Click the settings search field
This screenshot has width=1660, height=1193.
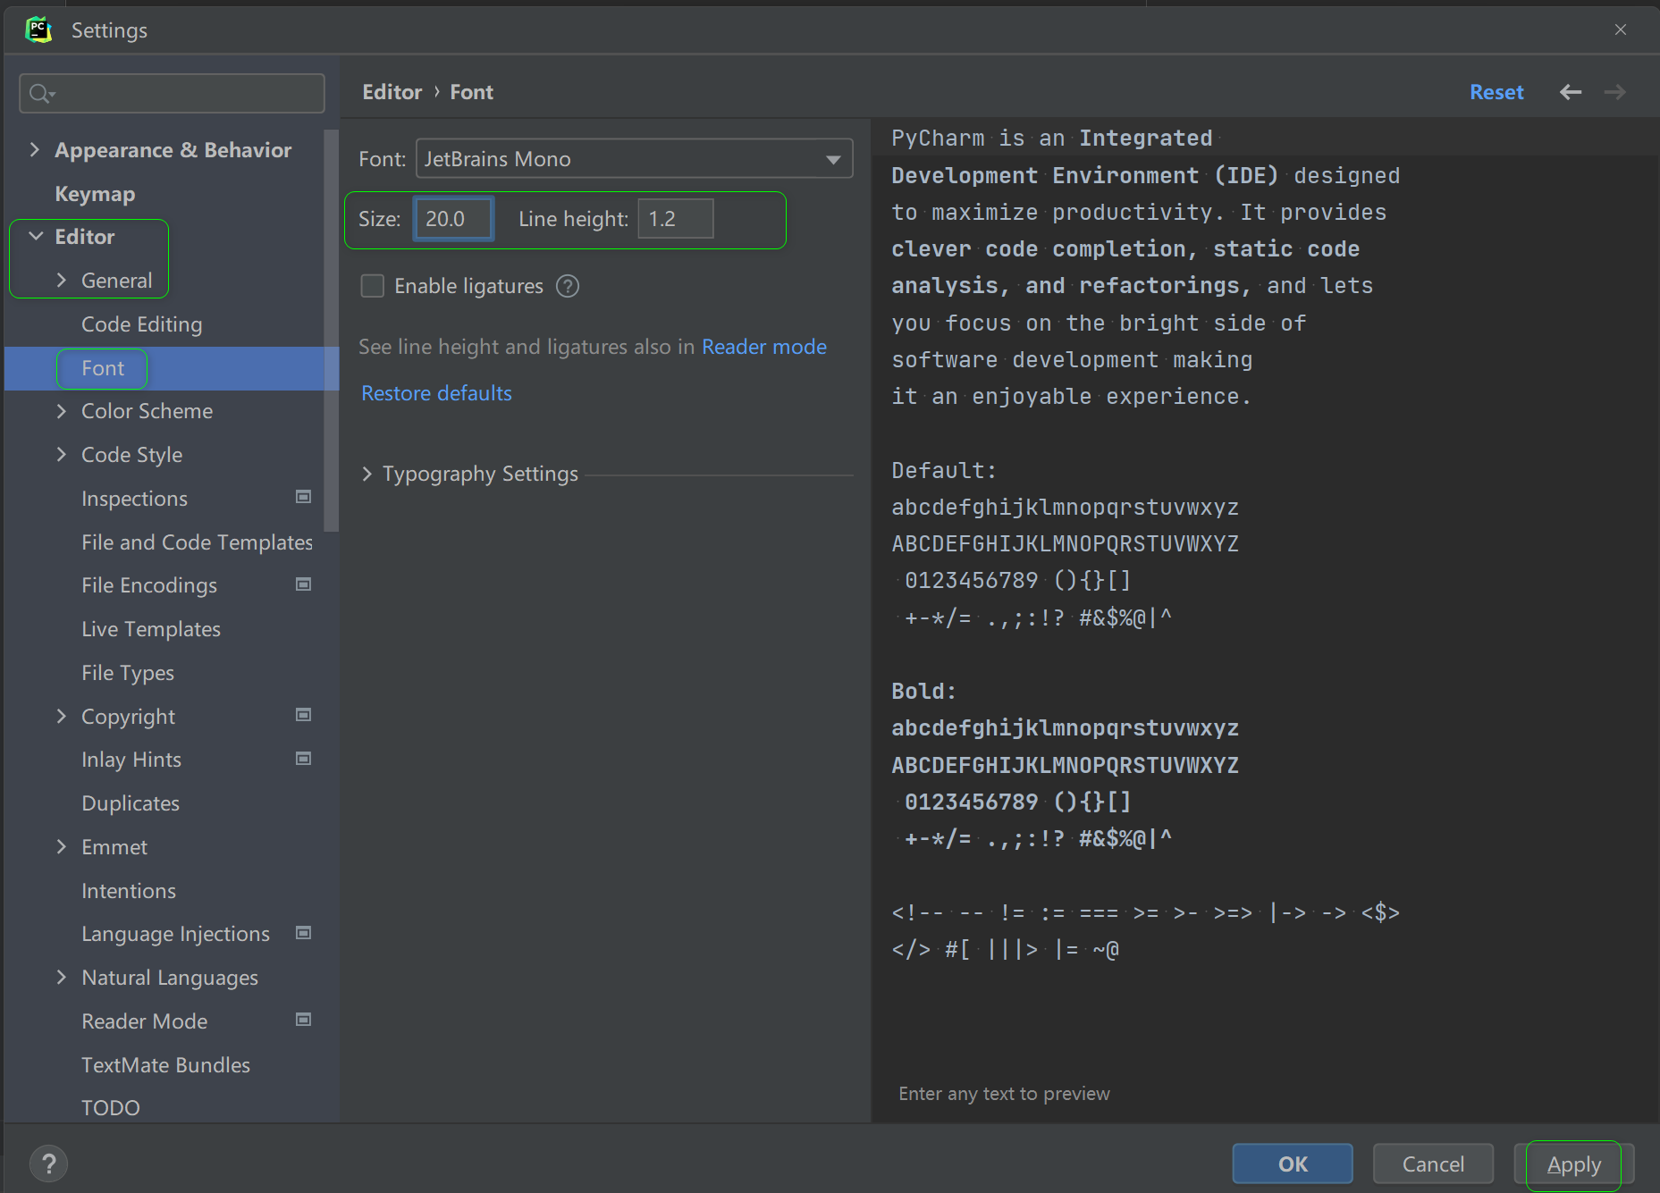(172, 93)
